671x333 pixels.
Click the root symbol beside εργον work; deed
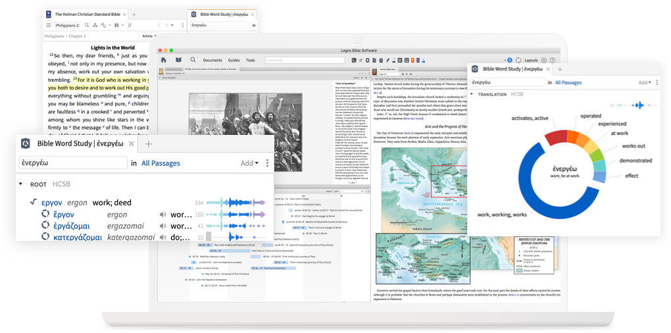(x=34, y=203)
